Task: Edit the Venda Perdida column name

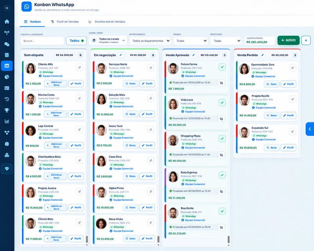Action: (263, 55)
